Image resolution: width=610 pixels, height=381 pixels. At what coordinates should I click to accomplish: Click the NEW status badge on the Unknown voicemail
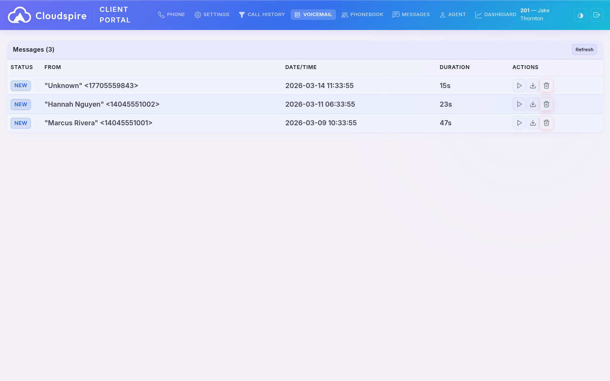pyautogui.click(x=20, y=86)
